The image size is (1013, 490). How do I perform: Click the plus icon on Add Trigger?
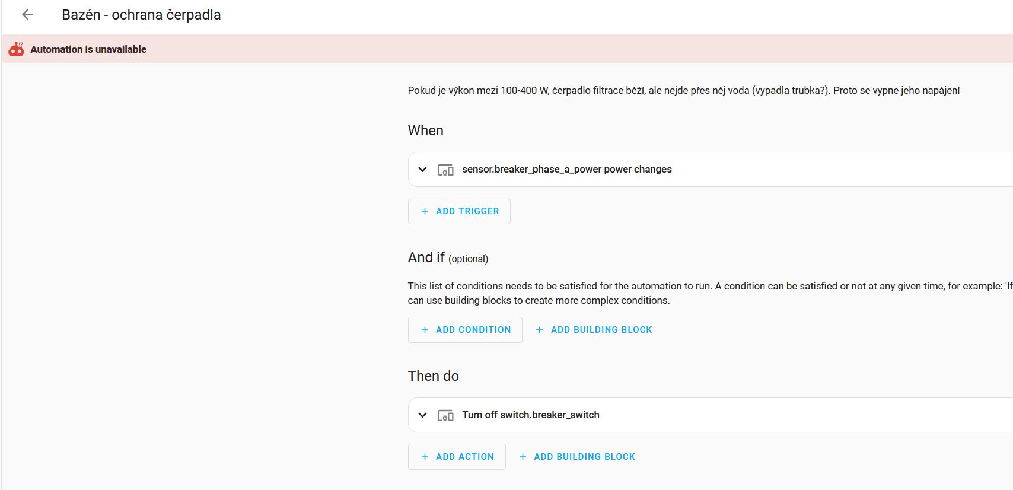[425, 211]
